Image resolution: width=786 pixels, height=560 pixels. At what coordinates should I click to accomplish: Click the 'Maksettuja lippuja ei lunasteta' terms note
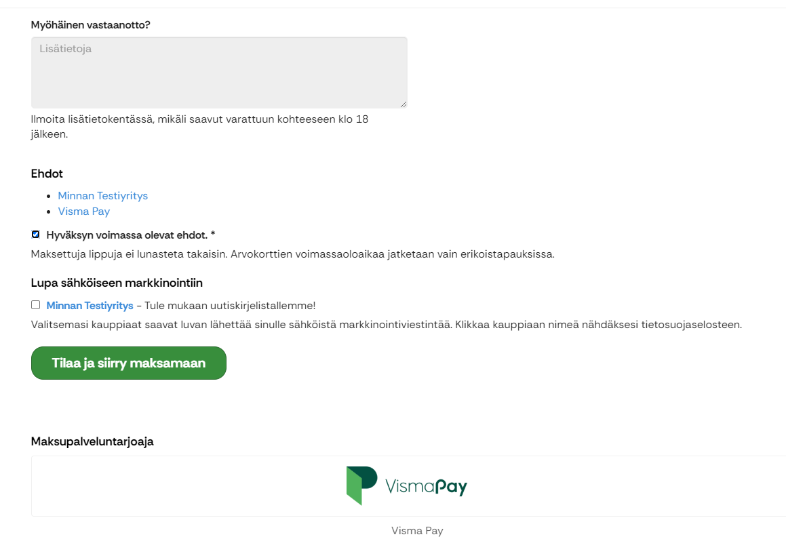pos(293,254)
